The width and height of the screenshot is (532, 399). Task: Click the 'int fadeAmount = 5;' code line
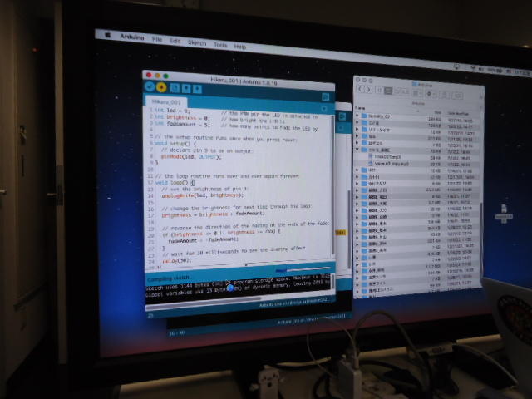183,124
